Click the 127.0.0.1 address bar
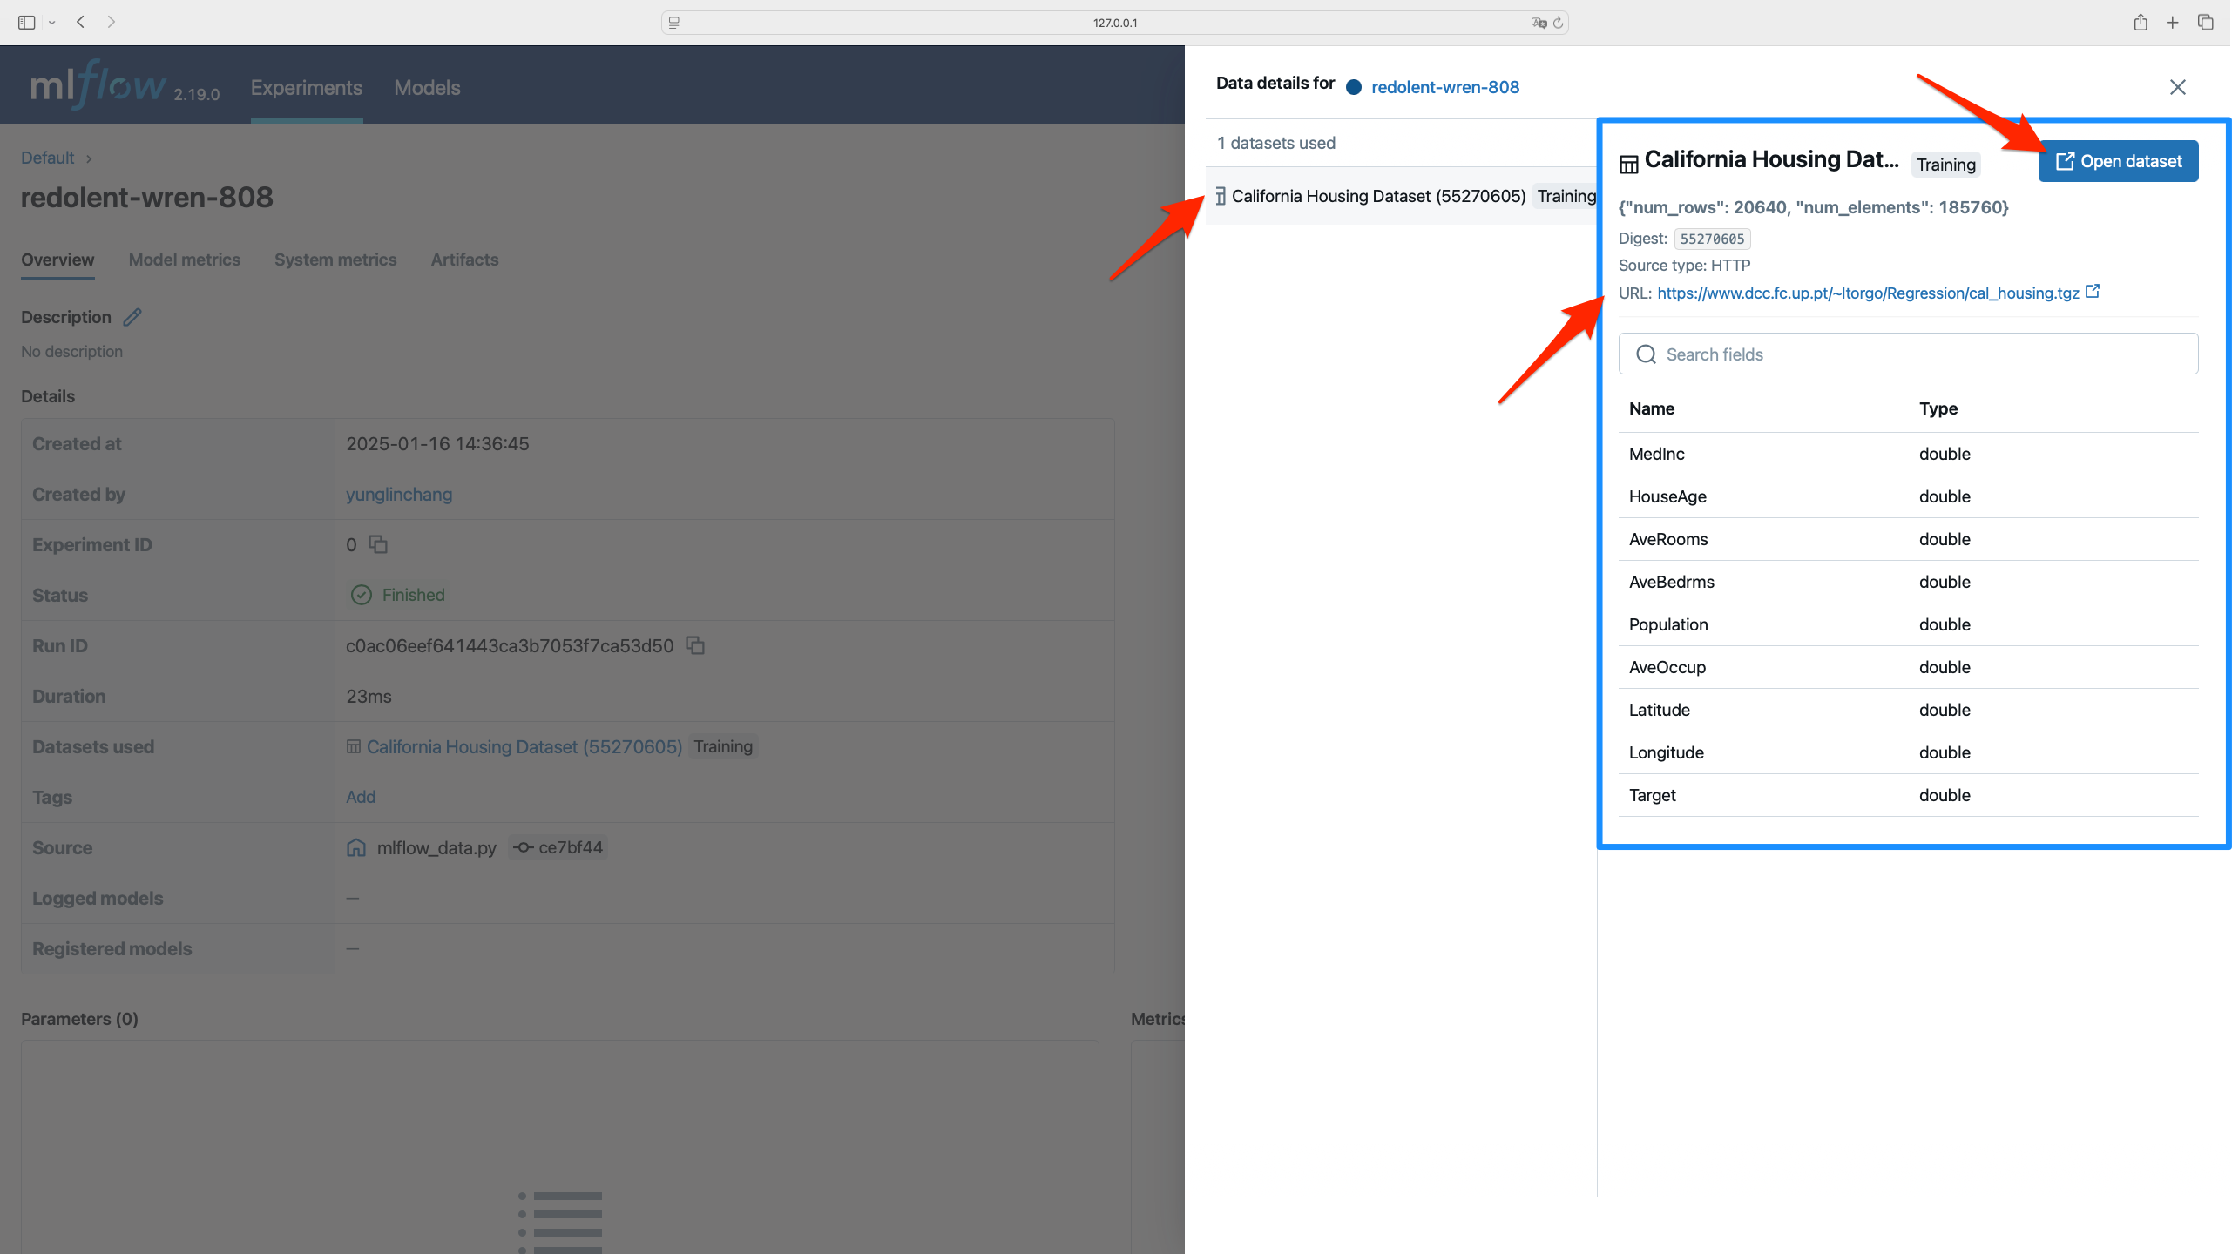 coord(1115,23)
